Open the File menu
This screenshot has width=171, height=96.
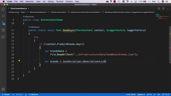click(16, 1)
